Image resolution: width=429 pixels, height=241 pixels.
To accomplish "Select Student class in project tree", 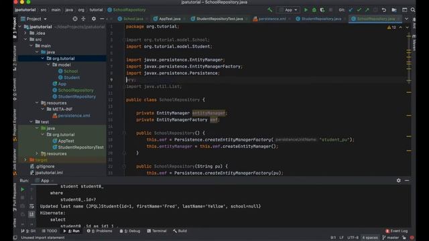I will click(72, 78).
